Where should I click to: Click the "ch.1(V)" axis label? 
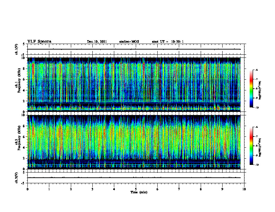coord(16,49)
